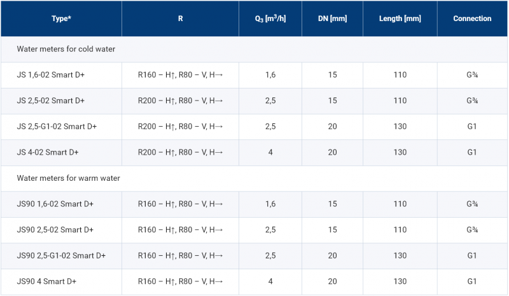Image resolution: width=509 pixels, height=296 pixels.
Task: Click the Connection column header
Action: [x=472, y=18]
